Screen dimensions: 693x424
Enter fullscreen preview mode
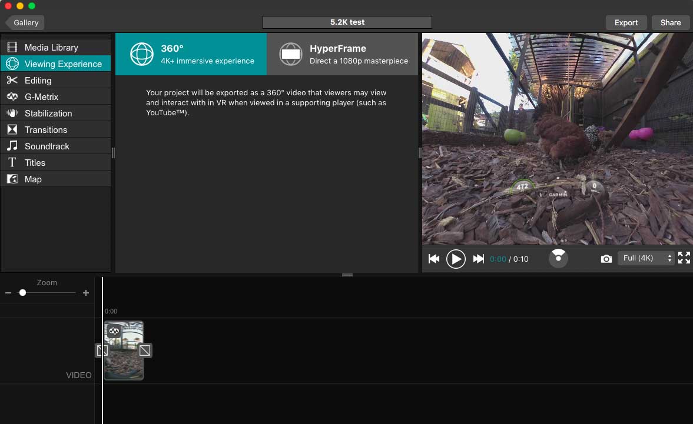(684, 258)
